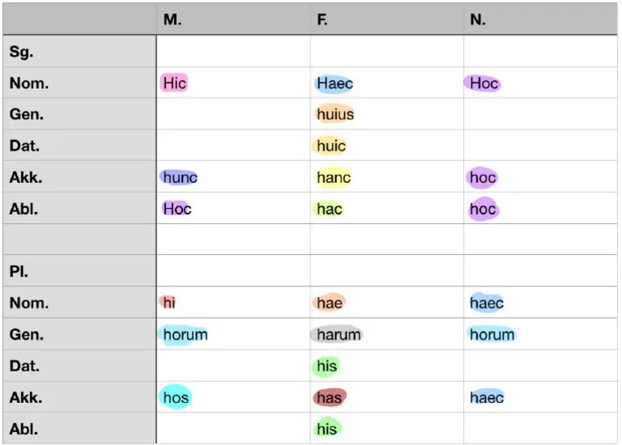Select the "huius" cell in the table

(x=334, y=114)
